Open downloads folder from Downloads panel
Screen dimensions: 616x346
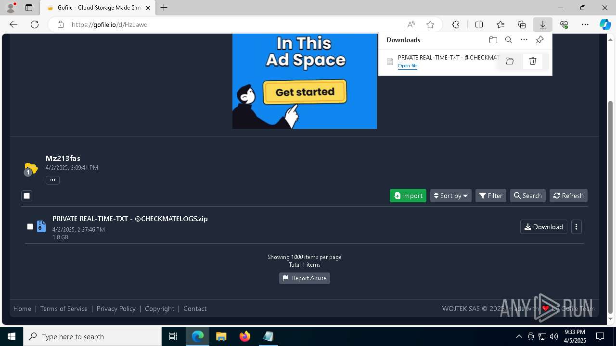click(493, 40)
